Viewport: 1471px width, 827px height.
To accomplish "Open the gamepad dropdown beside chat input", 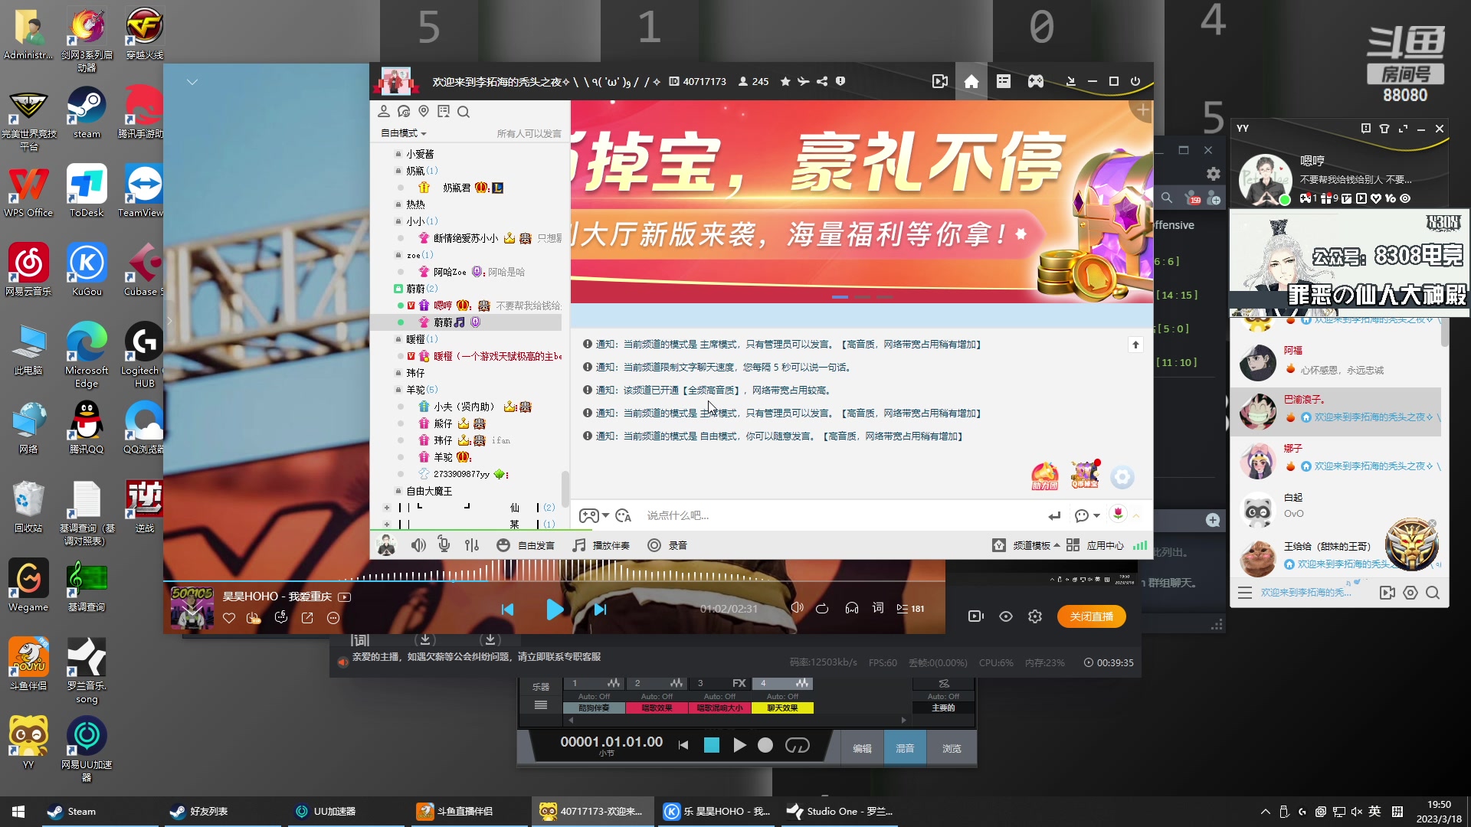I will click(x=604, y=515).
